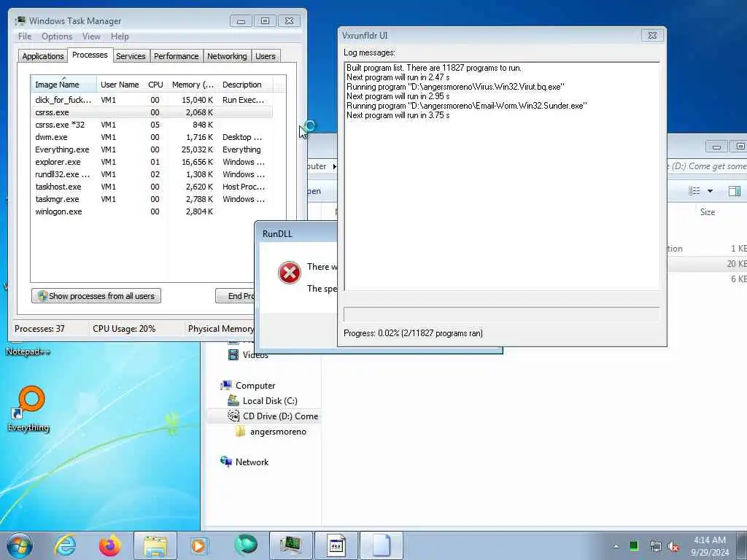Launch Internet Explorer from the taskbar
747x560 pixels.
point(65,545)
